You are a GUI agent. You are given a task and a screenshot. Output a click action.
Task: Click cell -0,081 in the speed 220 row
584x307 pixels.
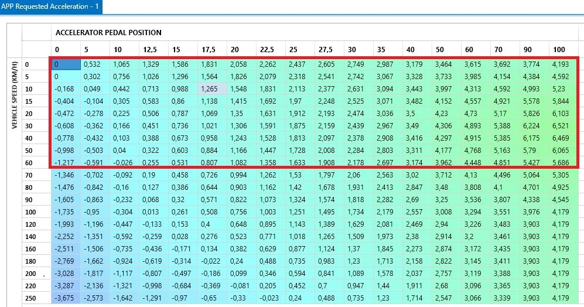(x=241, y=286)
